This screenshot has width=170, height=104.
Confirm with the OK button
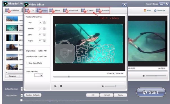coord(93,95)
